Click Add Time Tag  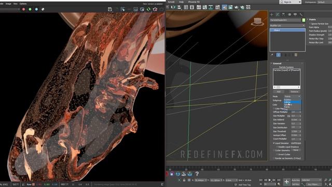(244, 185)
